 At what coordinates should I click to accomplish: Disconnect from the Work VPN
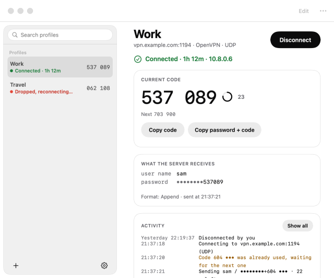point(295,40)
